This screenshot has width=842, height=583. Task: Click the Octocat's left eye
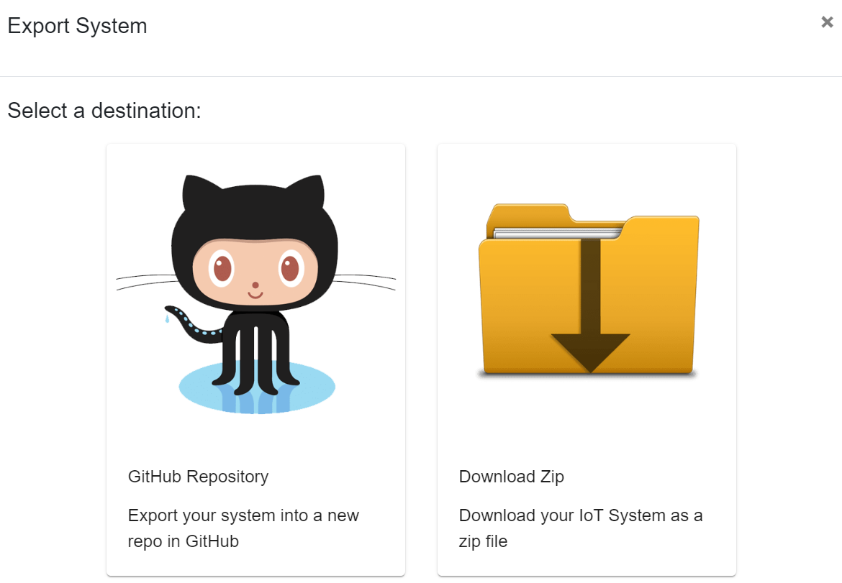coord(222,268)
